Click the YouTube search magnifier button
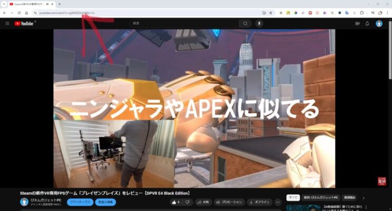Image resolution: width=392 pixels, height=211 pixels. [245, 24]
